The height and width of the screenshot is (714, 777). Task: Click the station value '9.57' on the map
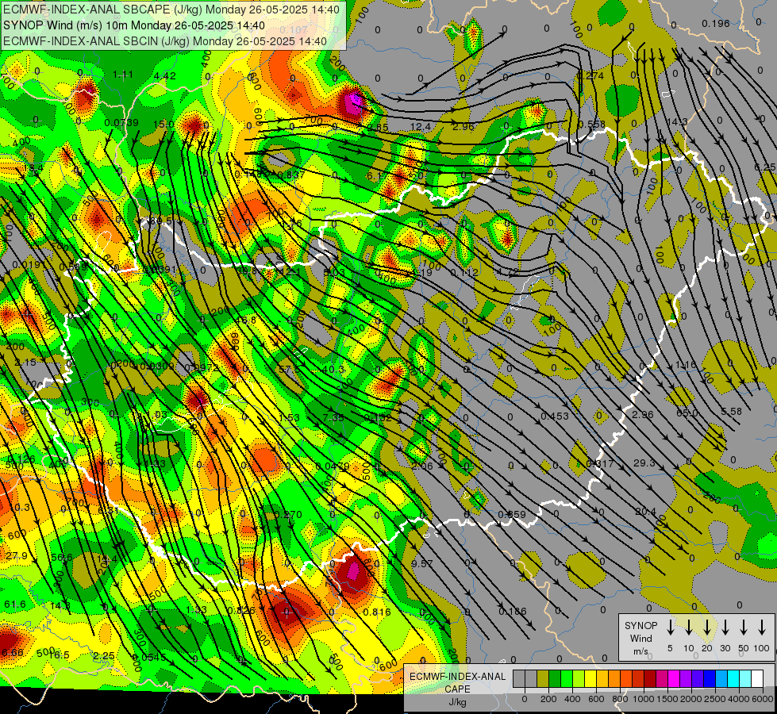pyautogui.click(x=421, y=563)
